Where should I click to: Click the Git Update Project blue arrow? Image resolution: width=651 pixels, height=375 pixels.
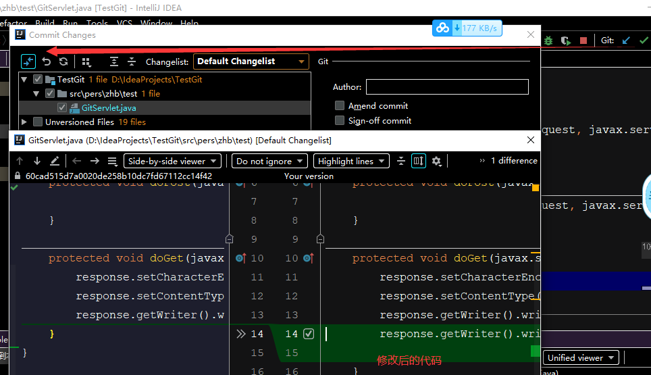click(626, 41)
